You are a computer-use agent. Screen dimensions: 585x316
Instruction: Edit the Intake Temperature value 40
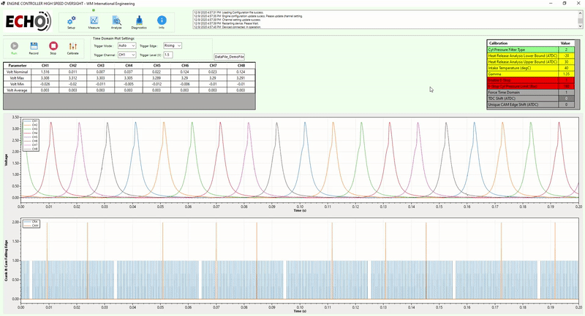point(566,68)
